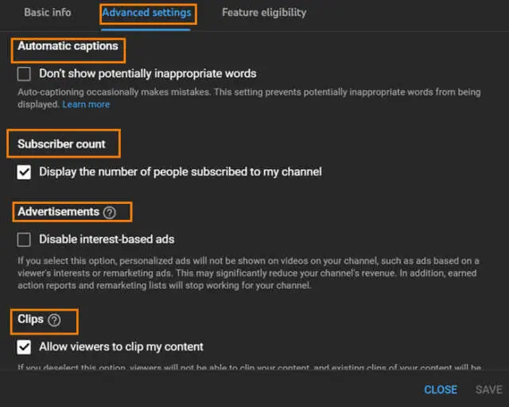Click the Clips section heading text
Image resolution: width=509 pixels, height=407 pixels.
30,319
